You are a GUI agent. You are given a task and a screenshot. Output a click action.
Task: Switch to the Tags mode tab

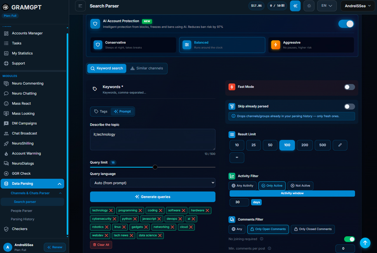pos(101,111)
